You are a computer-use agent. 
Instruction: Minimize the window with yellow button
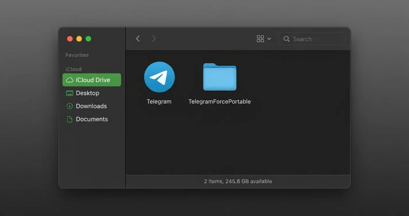click(x=79, y=39)
